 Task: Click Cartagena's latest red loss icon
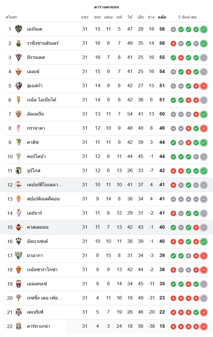click(204, 327)
